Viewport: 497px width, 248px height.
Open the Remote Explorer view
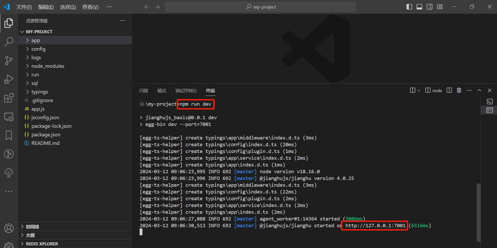click(9, 117)
